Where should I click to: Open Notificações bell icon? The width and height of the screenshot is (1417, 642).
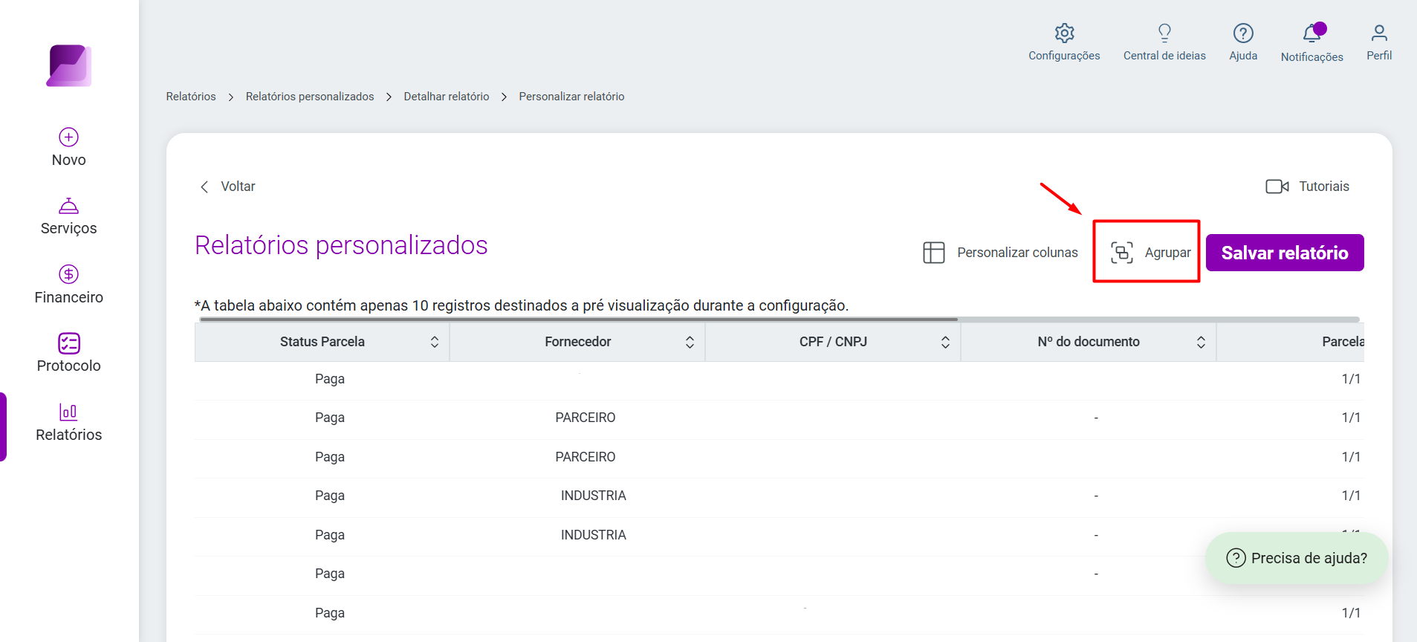click(1312, 33)
